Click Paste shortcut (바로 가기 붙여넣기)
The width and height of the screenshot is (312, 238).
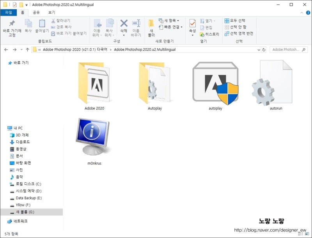click(x=69, y=33)
